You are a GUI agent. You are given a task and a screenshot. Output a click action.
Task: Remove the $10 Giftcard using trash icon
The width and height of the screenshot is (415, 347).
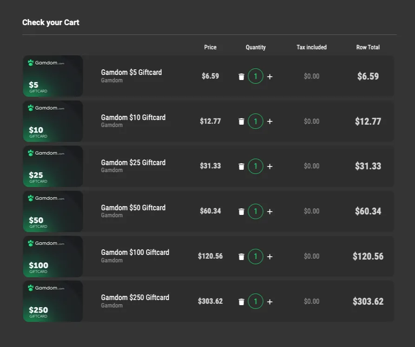pos(241,121)
